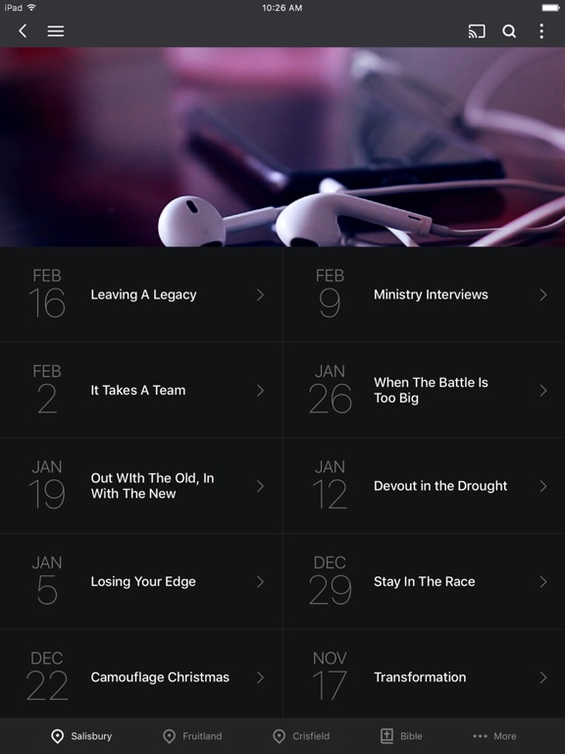Image resolution: width=565 pixels, height=754 pixels.
Task: Expand Leaving A Legacy chevron
Action: 260,295
